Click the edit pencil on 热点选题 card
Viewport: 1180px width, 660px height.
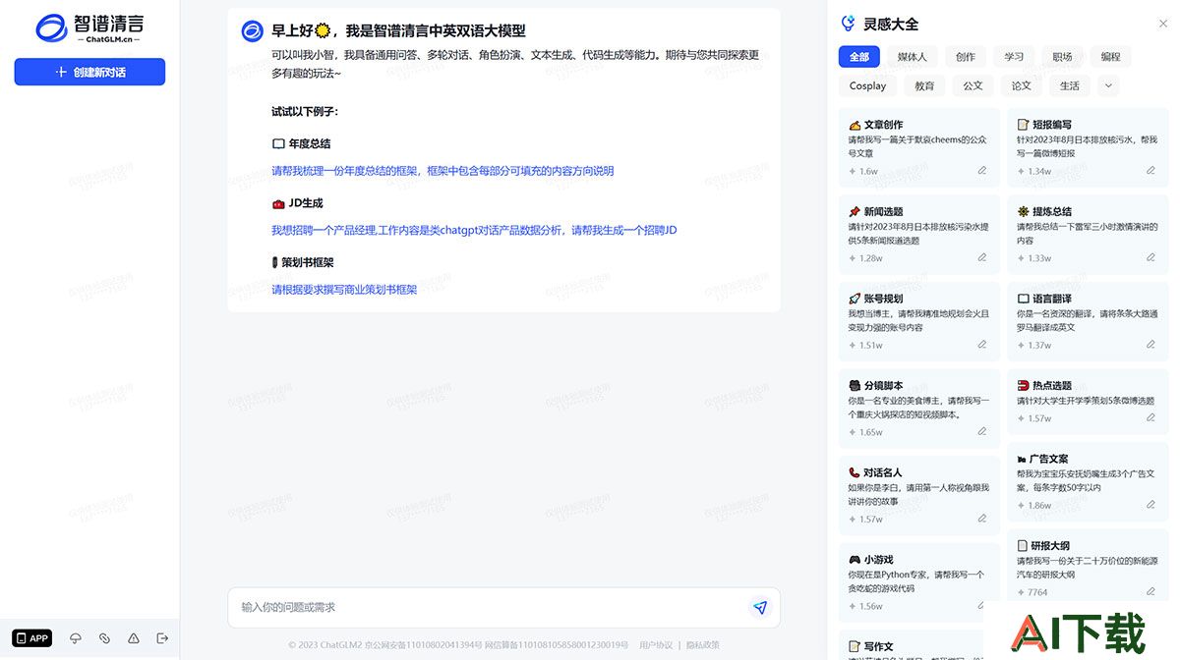1150,417
